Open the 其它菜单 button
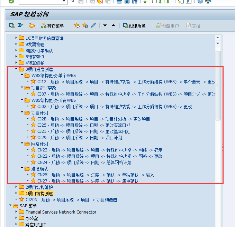Screen dimensions: 235x227 [x=53, y=26]
